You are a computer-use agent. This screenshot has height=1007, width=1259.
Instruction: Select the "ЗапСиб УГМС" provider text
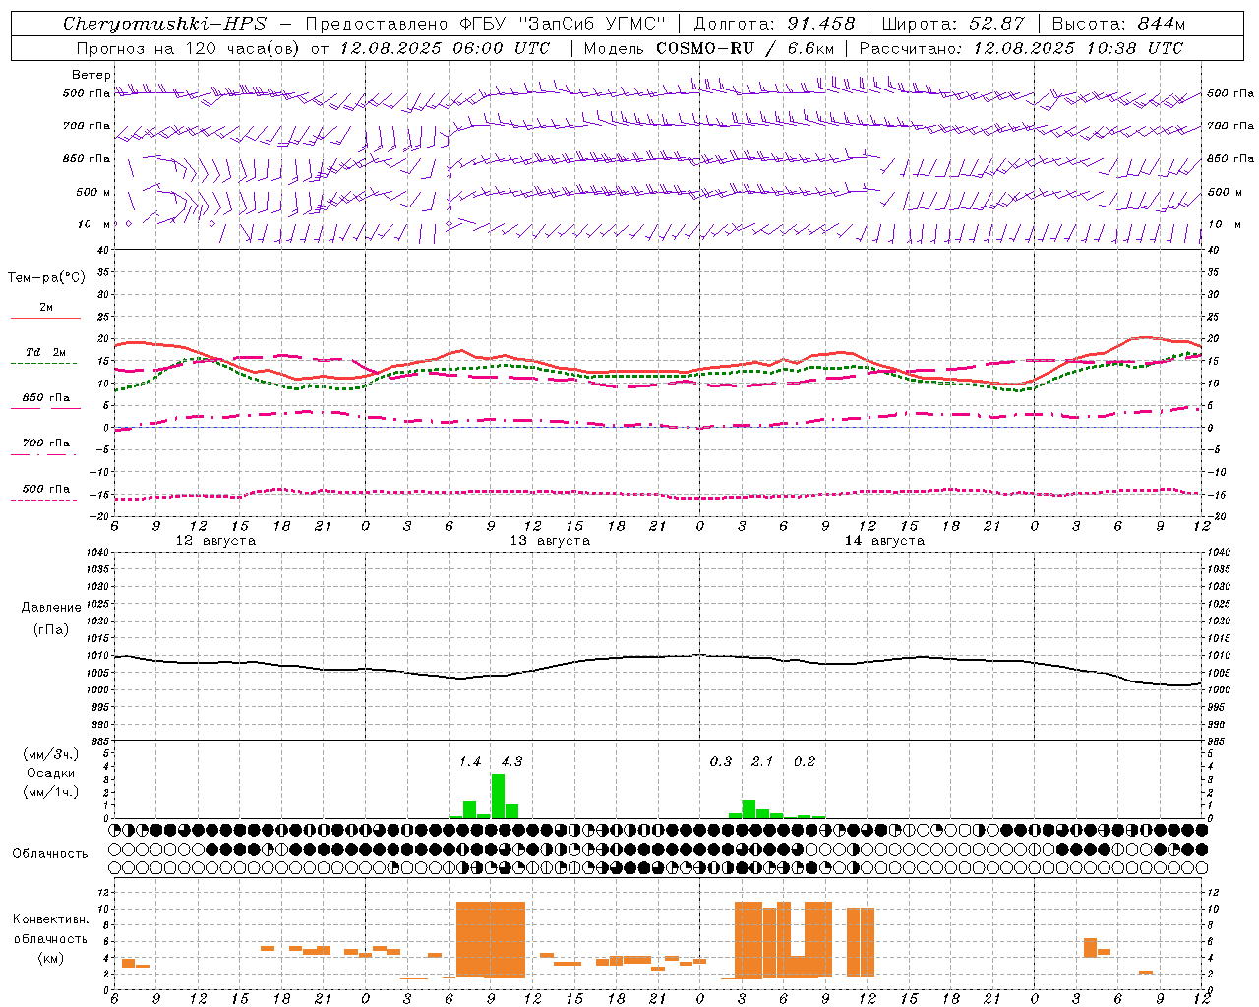click(593, 24)
